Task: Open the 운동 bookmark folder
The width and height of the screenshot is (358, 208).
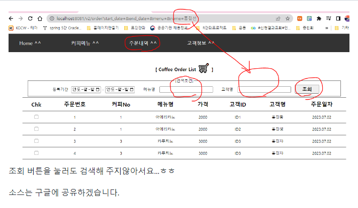Action: pos(239,28)
